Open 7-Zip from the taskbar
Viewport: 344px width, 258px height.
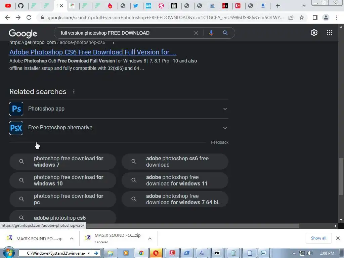pyautogui.click(x=217, y=253)
